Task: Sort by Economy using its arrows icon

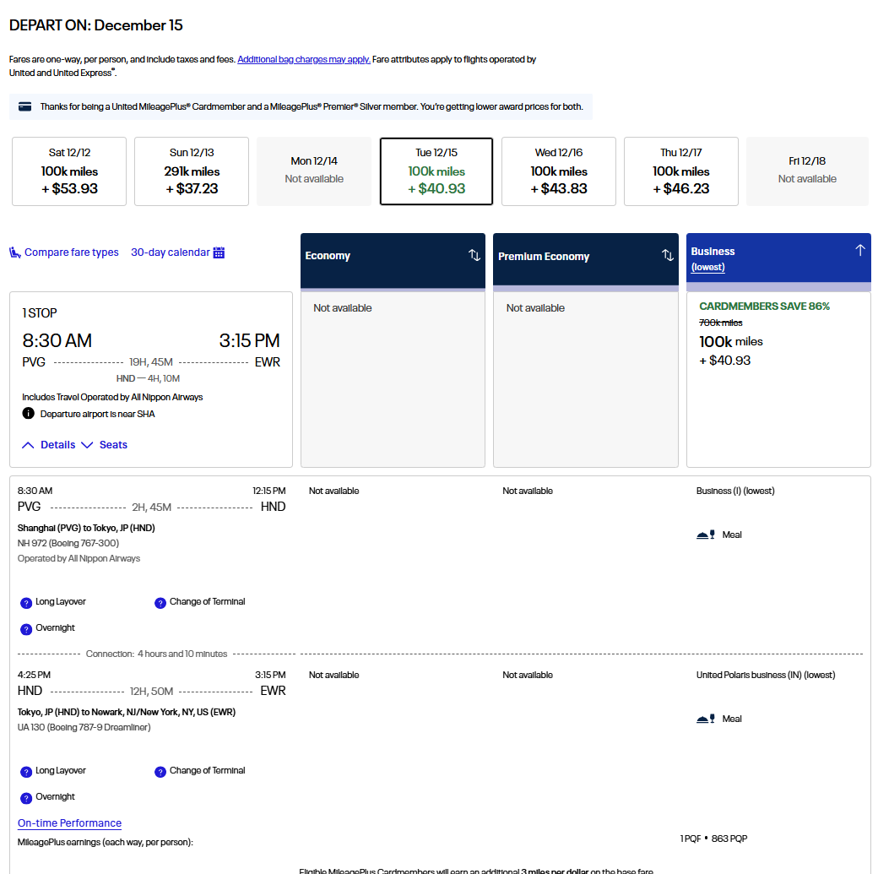Action: (x=474, y=256)
